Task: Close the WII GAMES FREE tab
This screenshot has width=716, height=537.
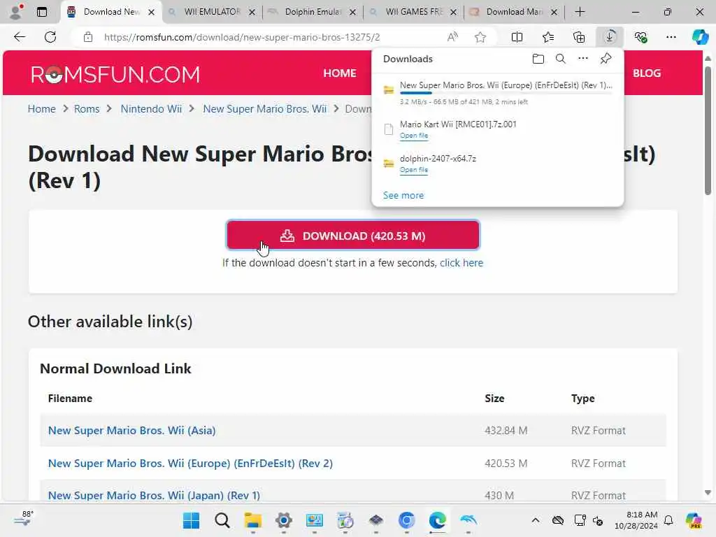Action: tap(453, 13)
